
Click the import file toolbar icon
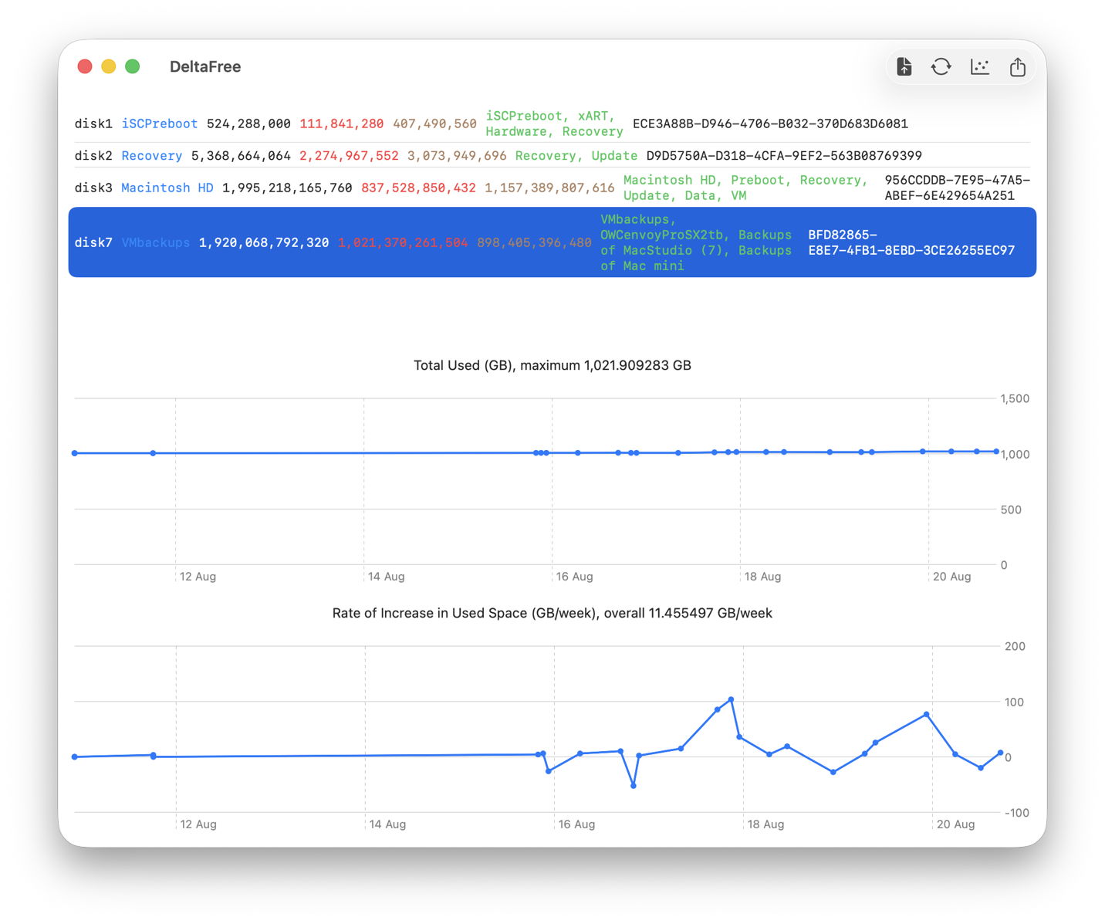pyautogui.click(x=904, y=67)
